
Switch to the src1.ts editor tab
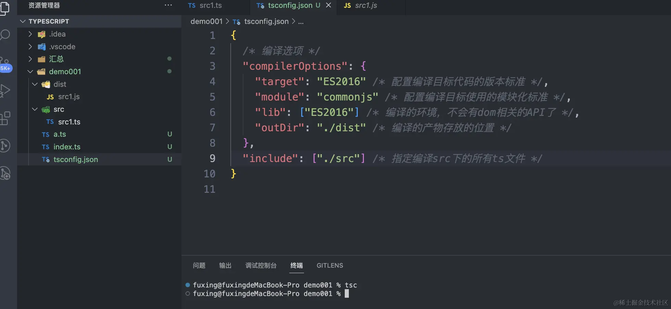click(216, 5)
